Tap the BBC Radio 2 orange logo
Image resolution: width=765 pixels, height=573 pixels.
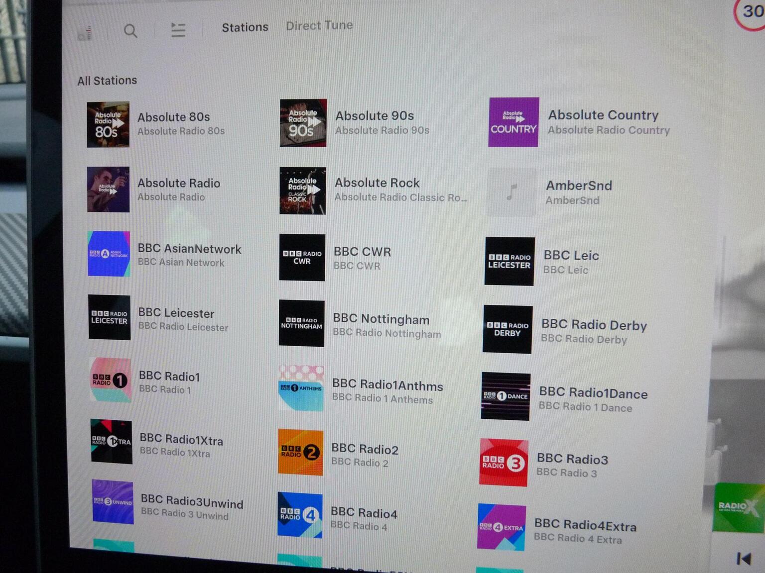click(300, 452)
